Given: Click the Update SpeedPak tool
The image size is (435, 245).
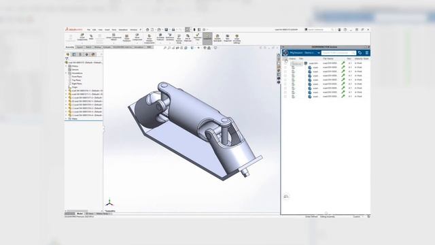Looking at the screenshot, I should click(217, 38).
